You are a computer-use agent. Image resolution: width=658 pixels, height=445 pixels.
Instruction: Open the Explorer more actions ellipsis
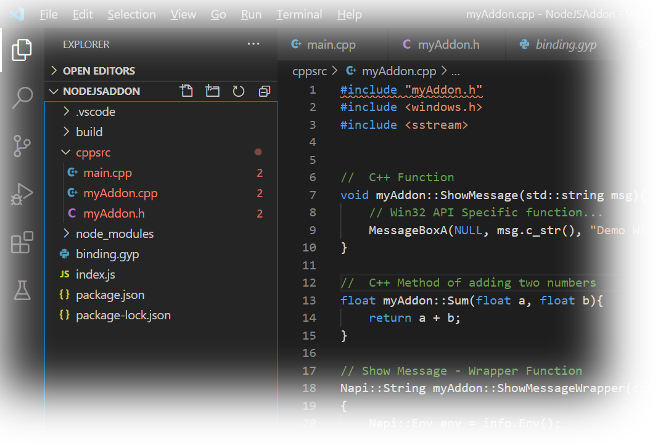[x=253, y=44]
